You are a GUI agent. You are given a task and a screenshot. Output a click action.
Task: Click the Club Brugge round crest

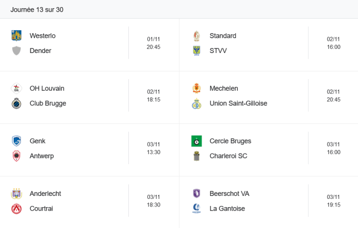tap(16, 104)
